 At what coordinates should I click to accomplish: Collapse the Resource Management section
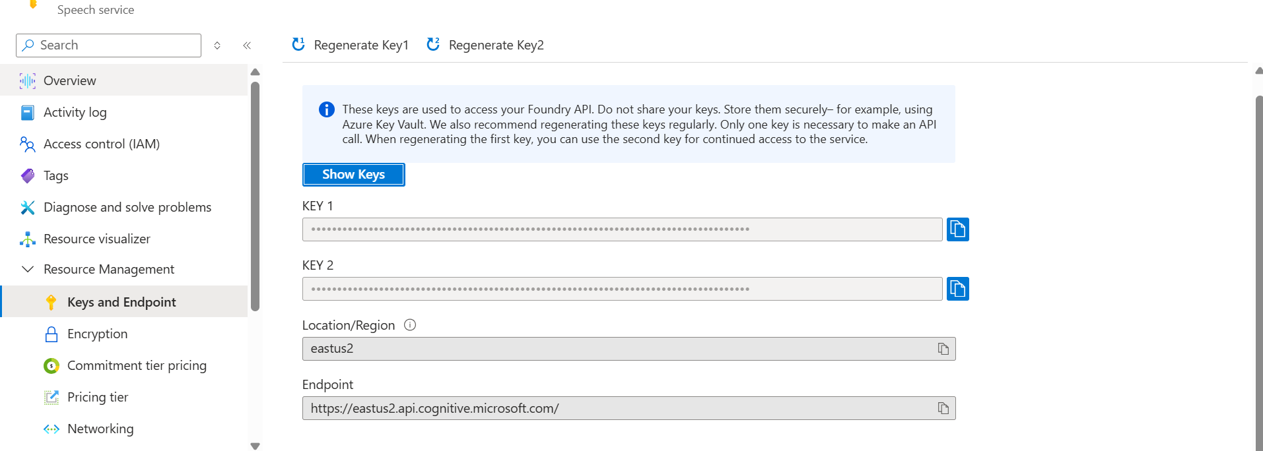click(x=28, y=269)
